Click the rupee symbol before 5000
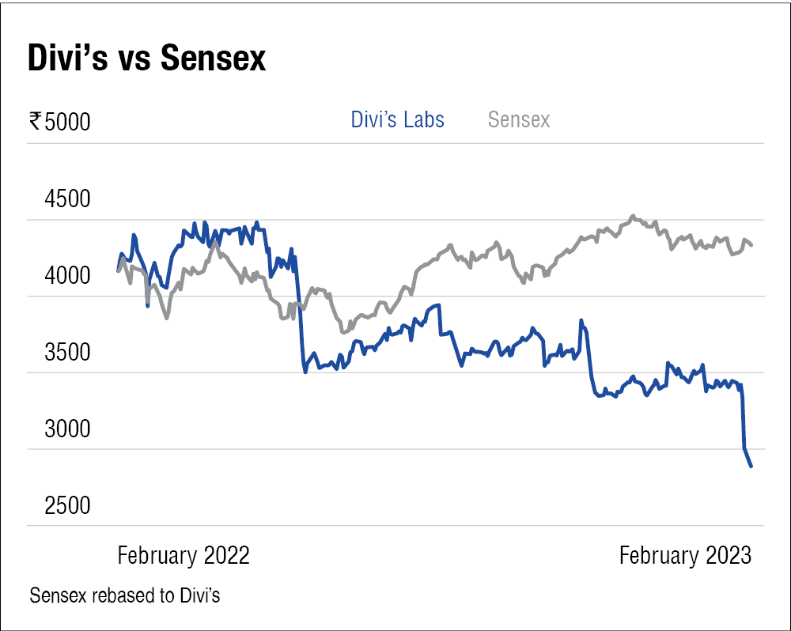This screenshot has width=791, height=631. click(x=36, y=121)
